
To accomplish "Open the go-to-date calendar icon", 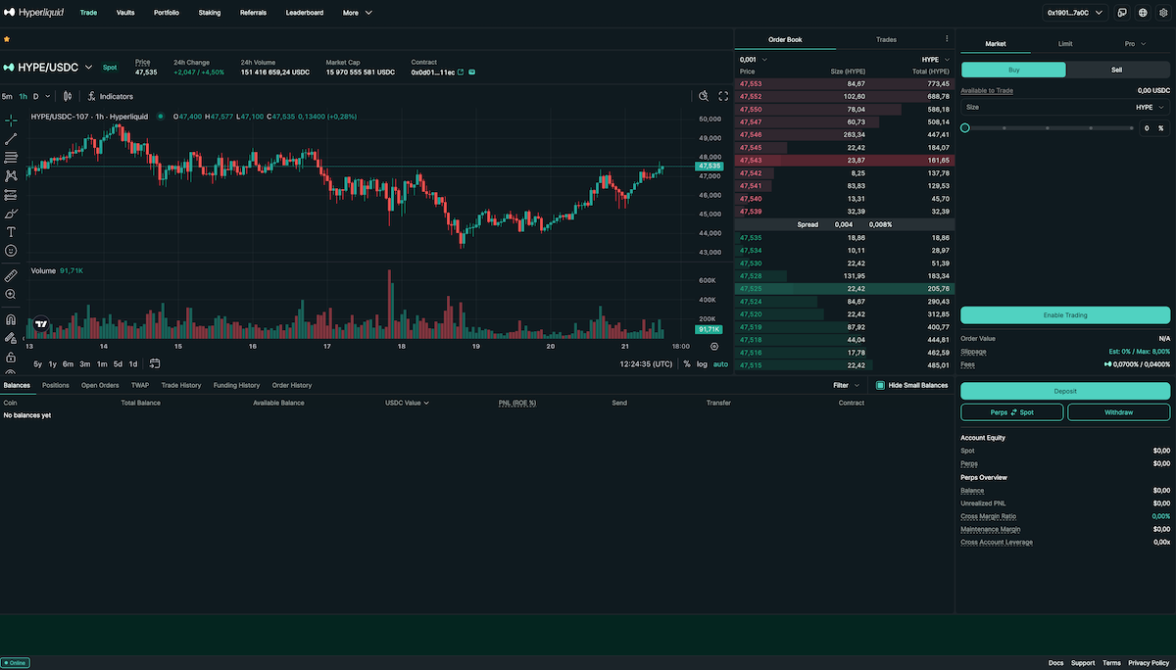I will pos(155,363).
